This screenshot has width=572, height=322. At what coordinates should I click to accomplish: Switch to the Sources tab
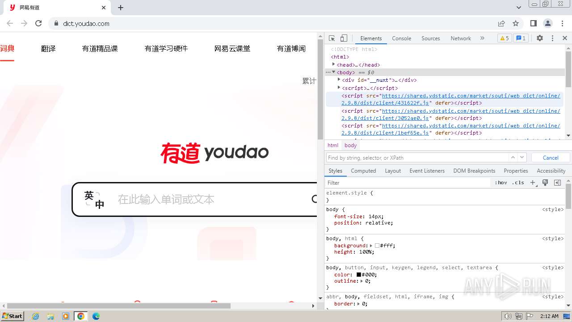point(431,38)
